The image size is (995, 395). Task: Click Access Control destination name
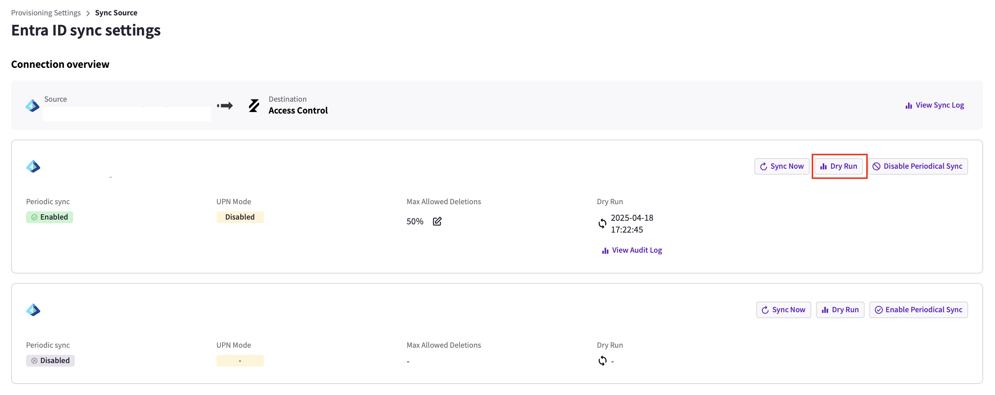pyautogui.click(x=298, y=111)
